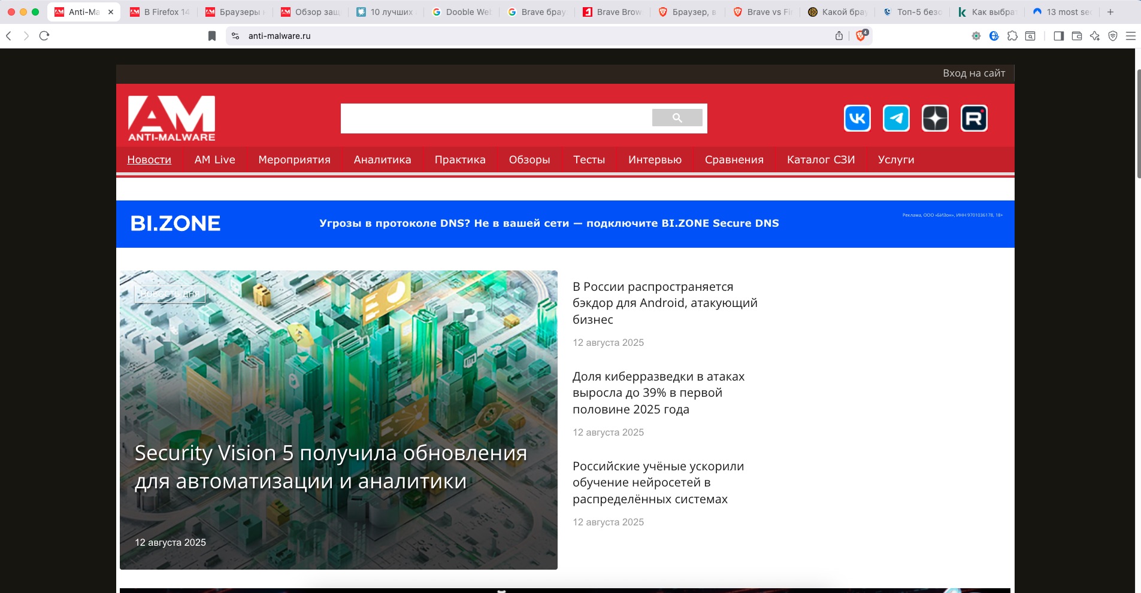Go back to the previous page

point(8,36)
